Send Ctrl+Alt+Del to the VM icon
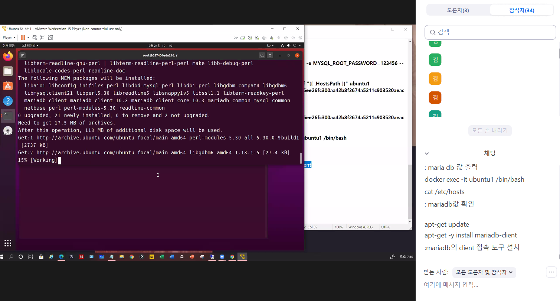Screen dimensions: 560x301 pyautogui.click(x=35, y=38)
